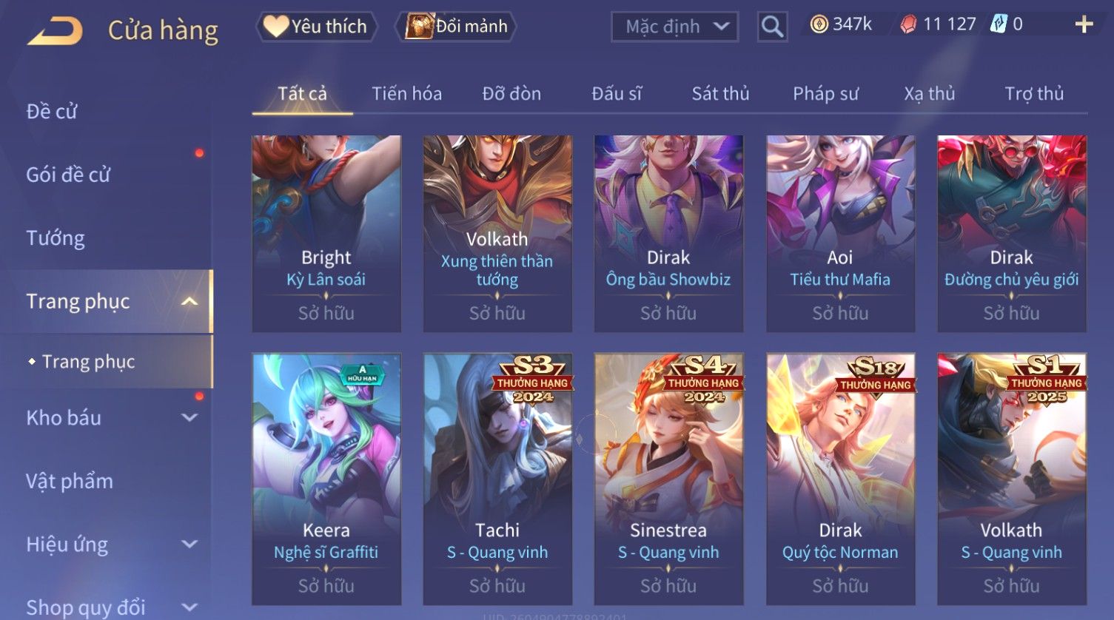Open the Tachi S3 Quang vinh skin

497,479
